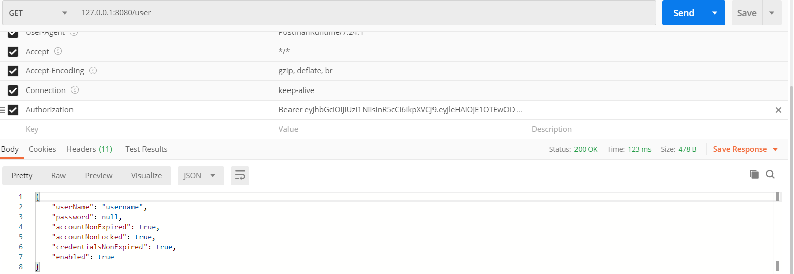Disable the Accept-Encoding header checkbox
The width and height of the screenshot is (794, 274).
(x=13, y=71)
